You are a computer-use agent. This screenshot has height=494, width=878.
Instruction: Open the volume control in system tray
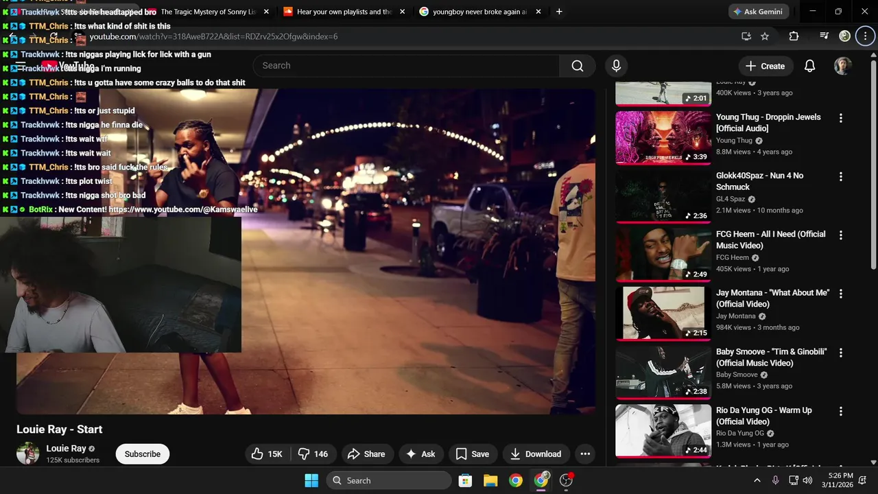coord(807,481)
